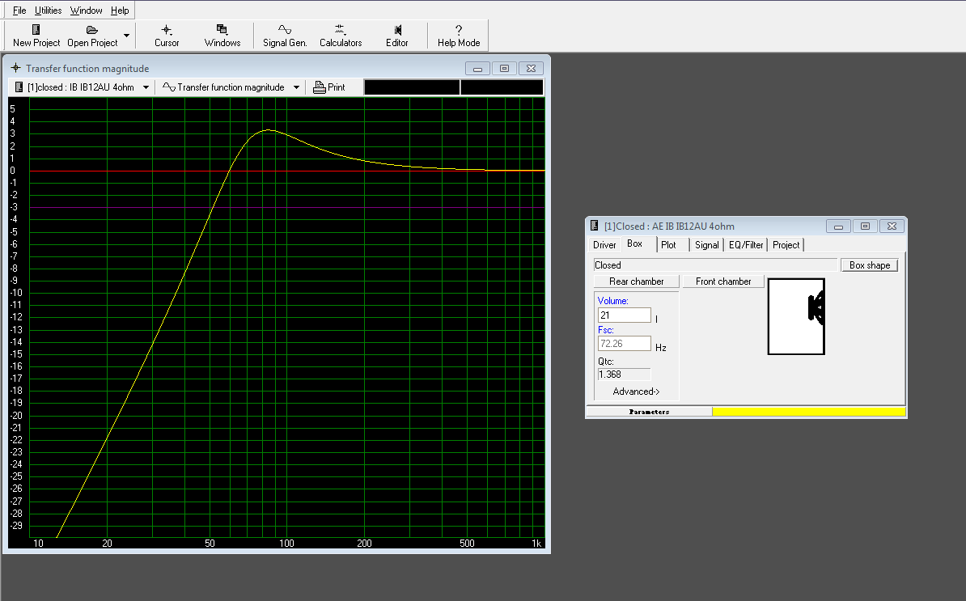Image resolution: width=966 pixels, height=601 pixels.
Task: Click the yellow Parameters status bar
Action: (x=808, y=412)
